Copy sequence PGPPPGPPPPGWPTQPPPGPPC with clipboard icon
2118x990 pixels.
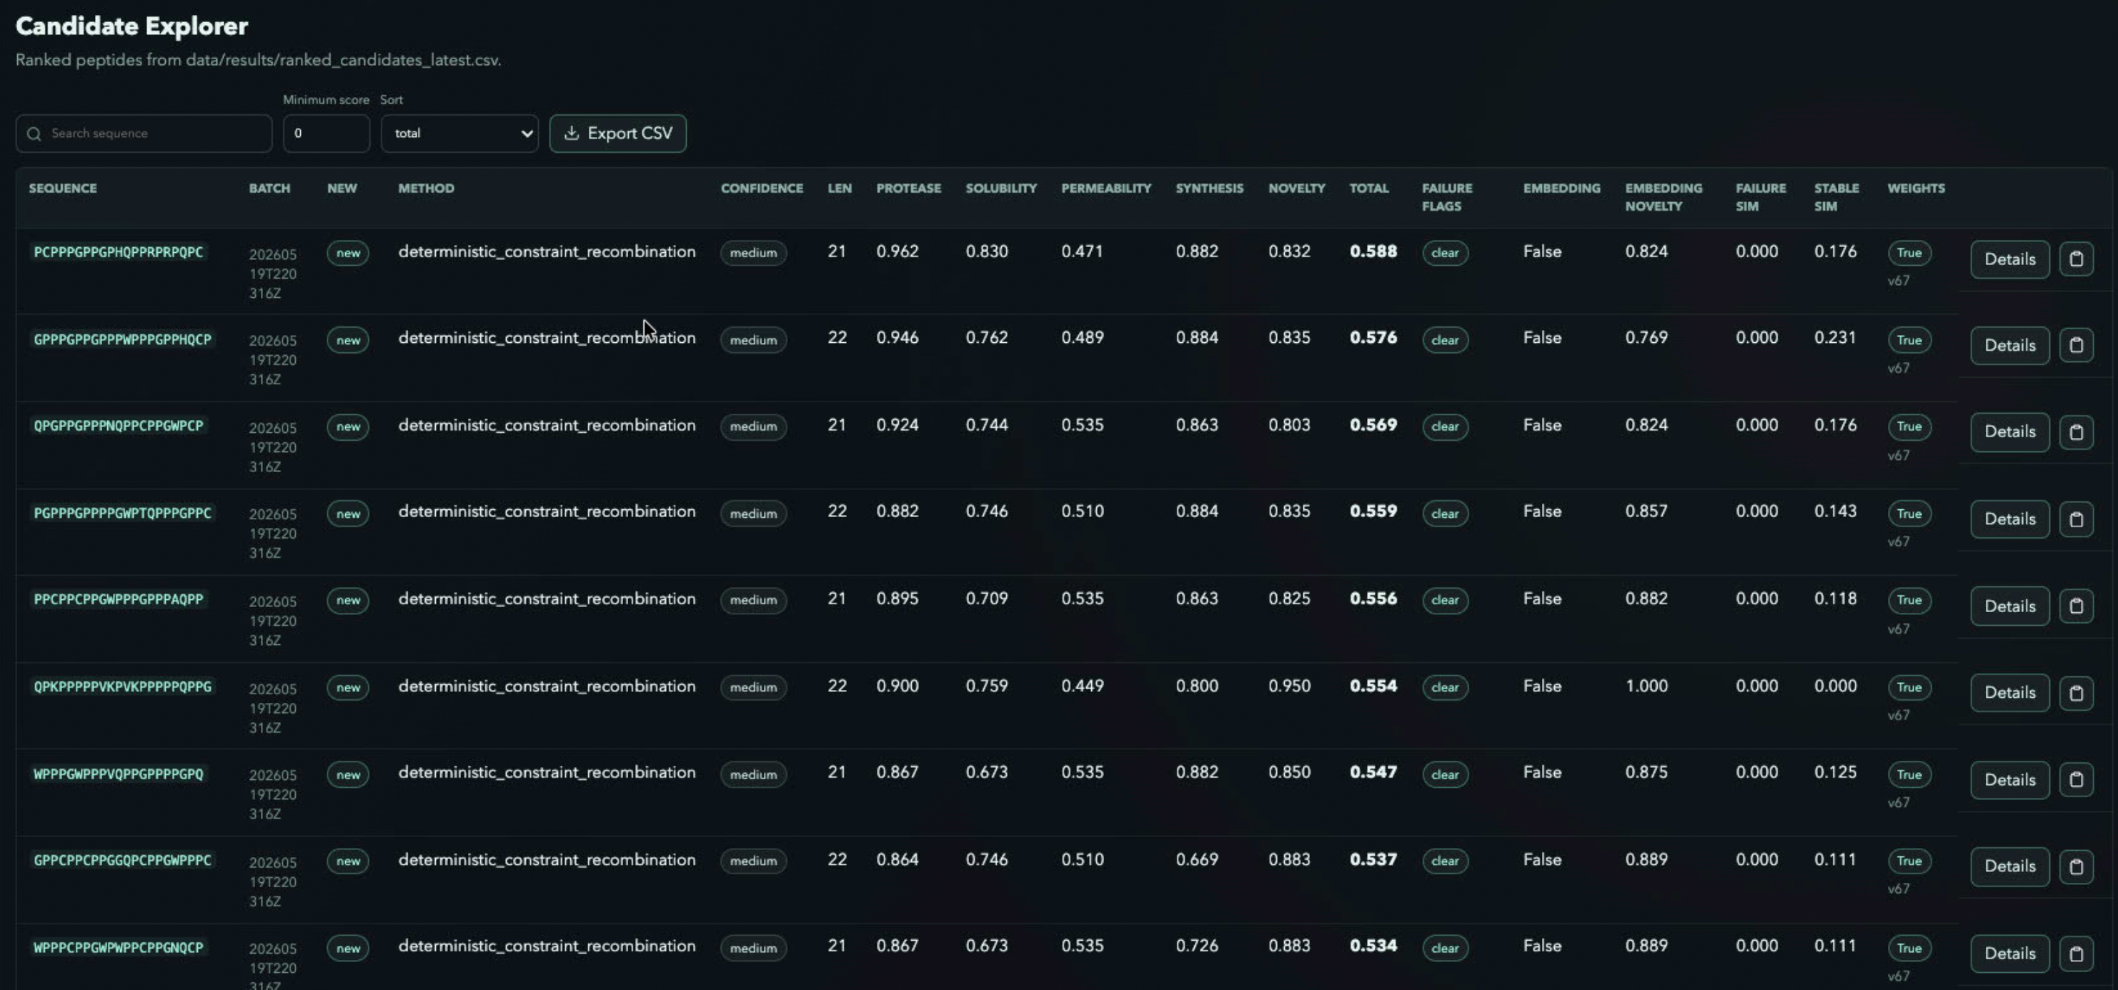click(2076, 519)
